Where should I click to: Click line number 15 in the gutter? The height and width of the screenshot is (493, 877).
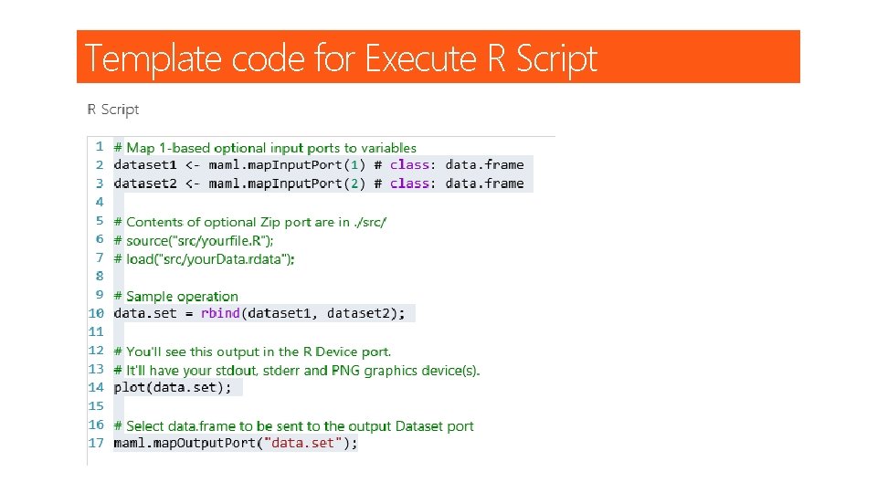pyautogui.click(x=96, y=405)
